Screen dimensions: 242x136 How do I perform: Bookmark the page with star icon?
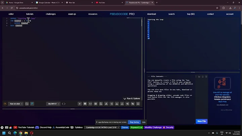coord(217,8)
